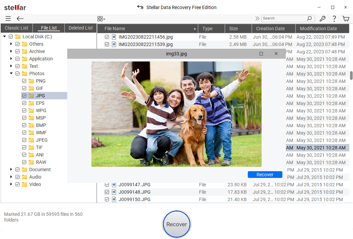Toggle the PNG folder checkbox
The height and width of the screenshot is (239, 353).
24,81
